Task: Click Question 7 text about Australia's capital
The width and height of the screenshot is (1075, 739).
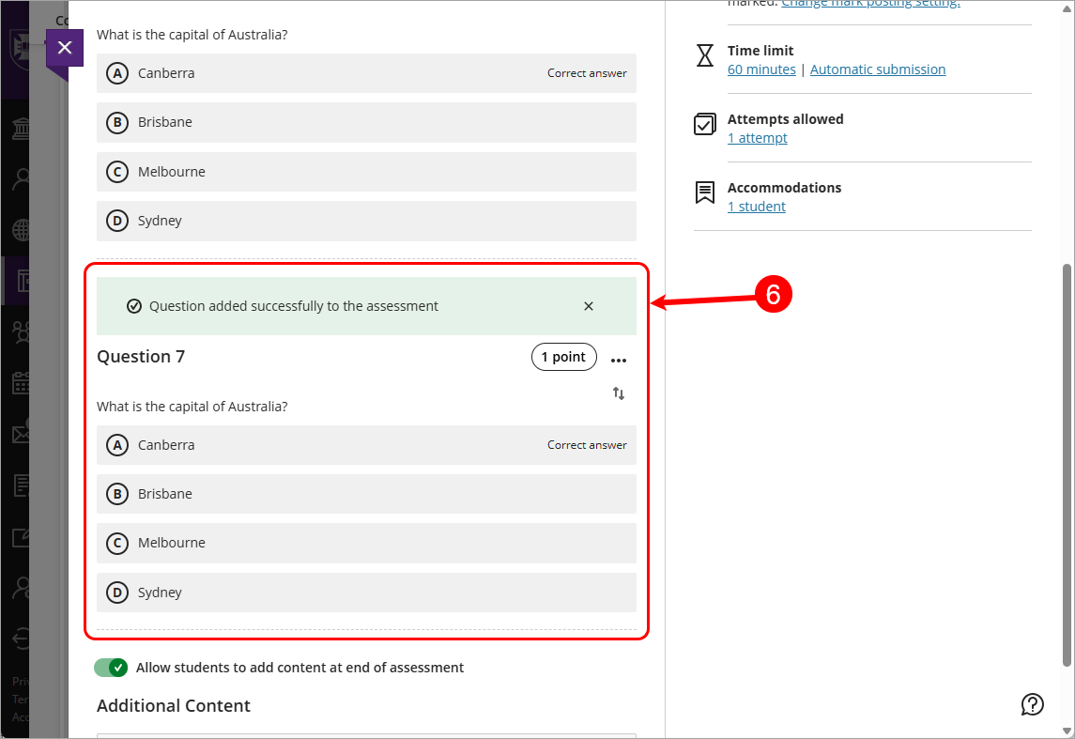Action: click(192, 407)
